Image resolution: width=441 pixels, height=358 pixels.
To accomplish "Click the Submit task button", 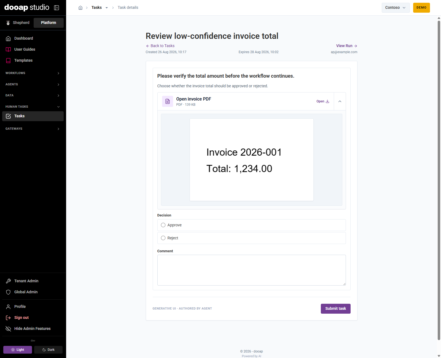I will click(x=336, y=309).
